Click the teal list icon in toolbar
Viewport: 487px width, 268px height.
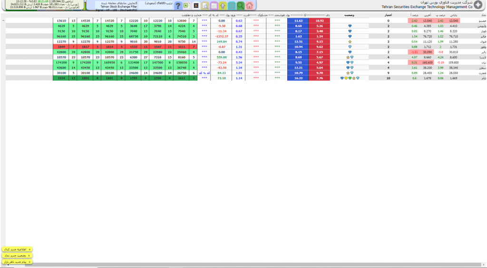(x=231, y=6)
